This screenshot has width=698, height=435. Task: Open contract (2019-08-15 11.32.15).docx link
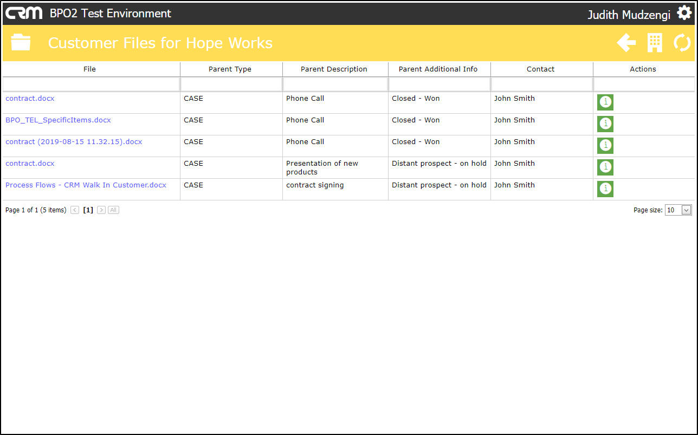point(74,142)
